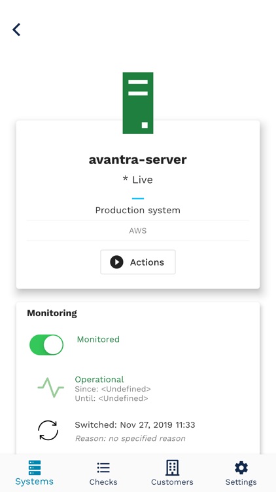The image size is (276, 492).
Task: Tap 'Since: <Undefined>' text
Action: [x=112, y=389]
